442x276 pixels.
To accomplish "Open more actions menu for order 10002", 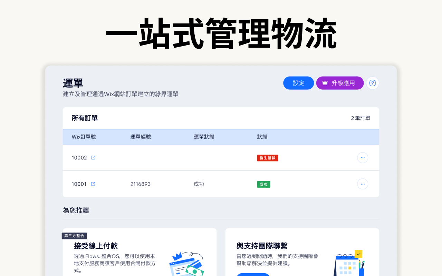I will coord(363,158).
